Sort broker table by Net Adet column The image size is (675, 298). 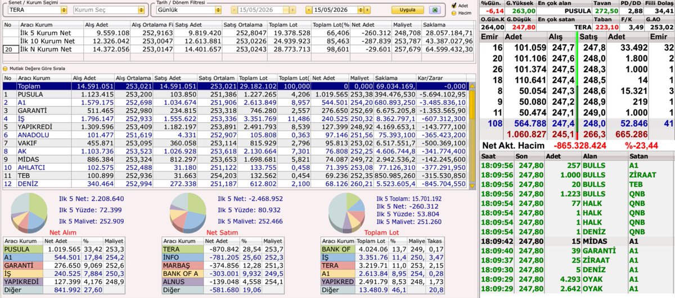pyautogui.click(x=332, y=78)
